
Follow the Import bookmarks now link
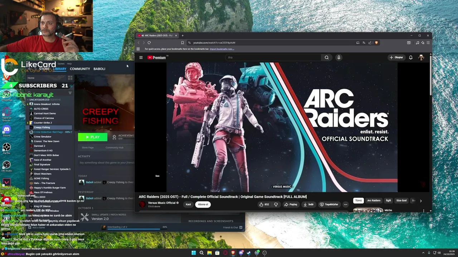click(x=222, y=49)
